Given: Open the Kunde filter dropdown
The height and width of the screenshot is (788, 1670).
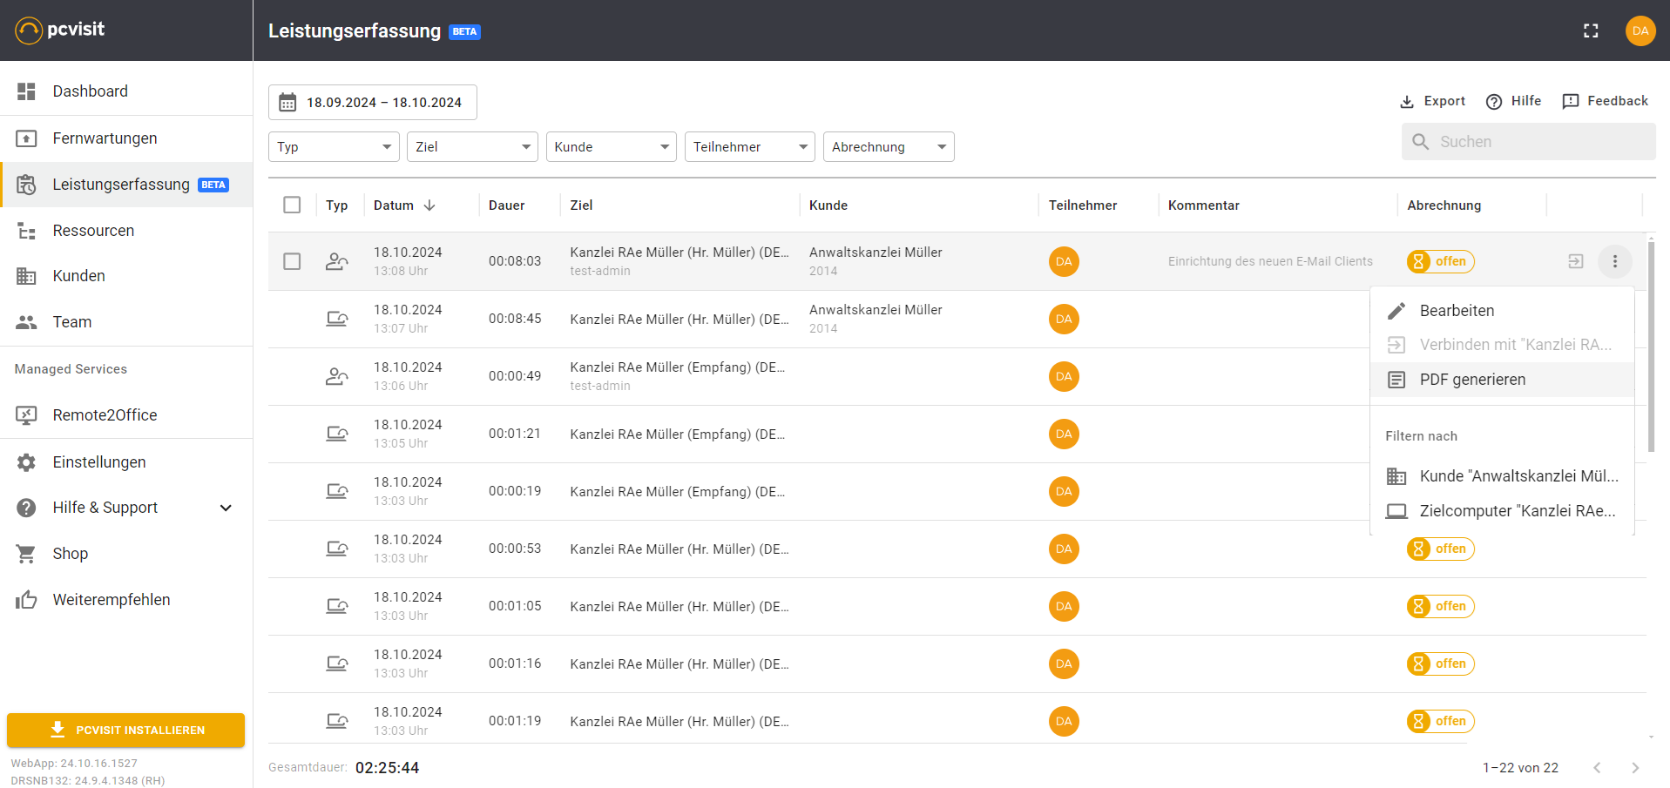Looking at the screenshot, I should click(611, 147).
